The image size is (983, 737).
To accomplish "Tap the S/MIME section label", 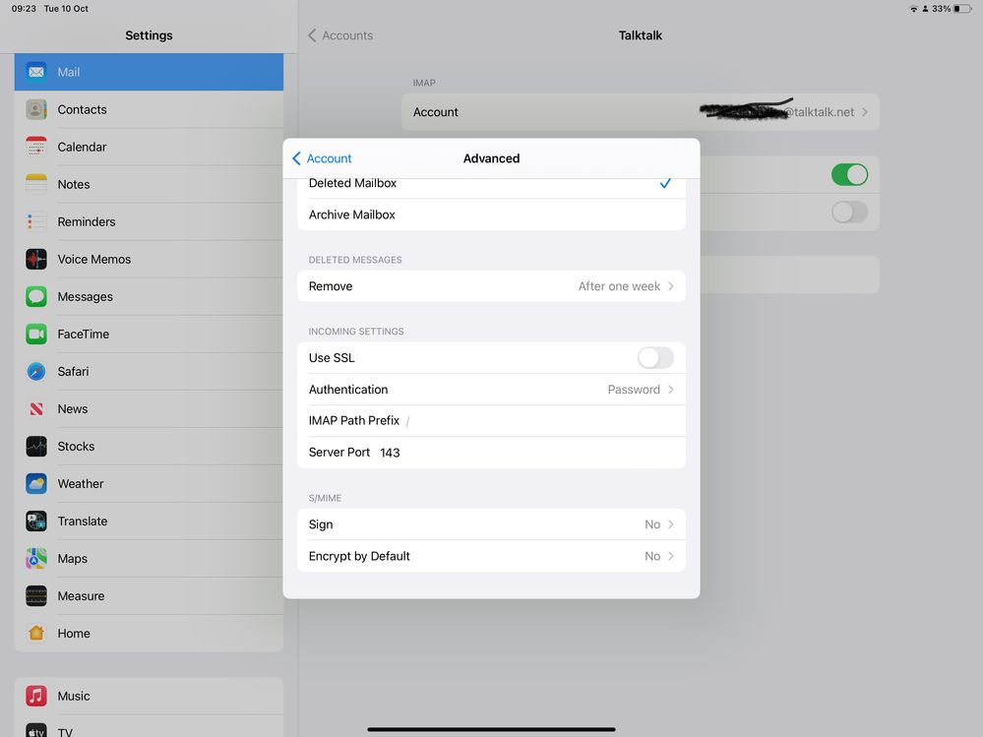I will click(325, 498).
